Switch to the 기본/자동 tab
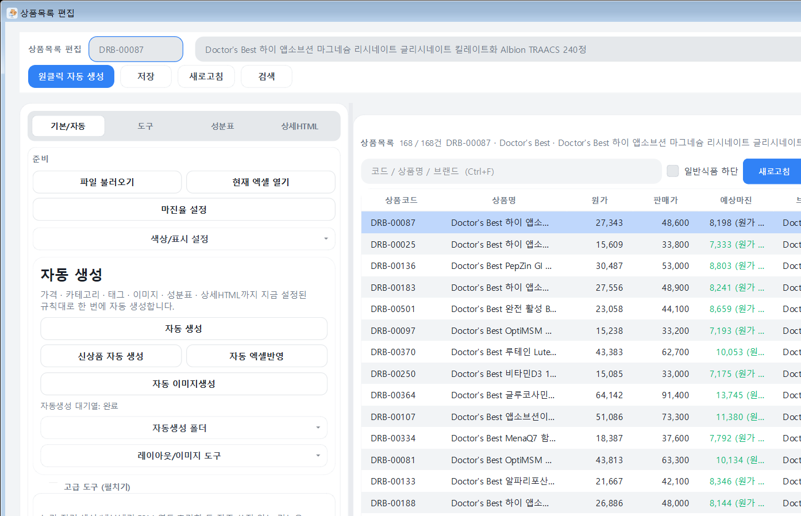801x516 pixels. pos(68,126)
